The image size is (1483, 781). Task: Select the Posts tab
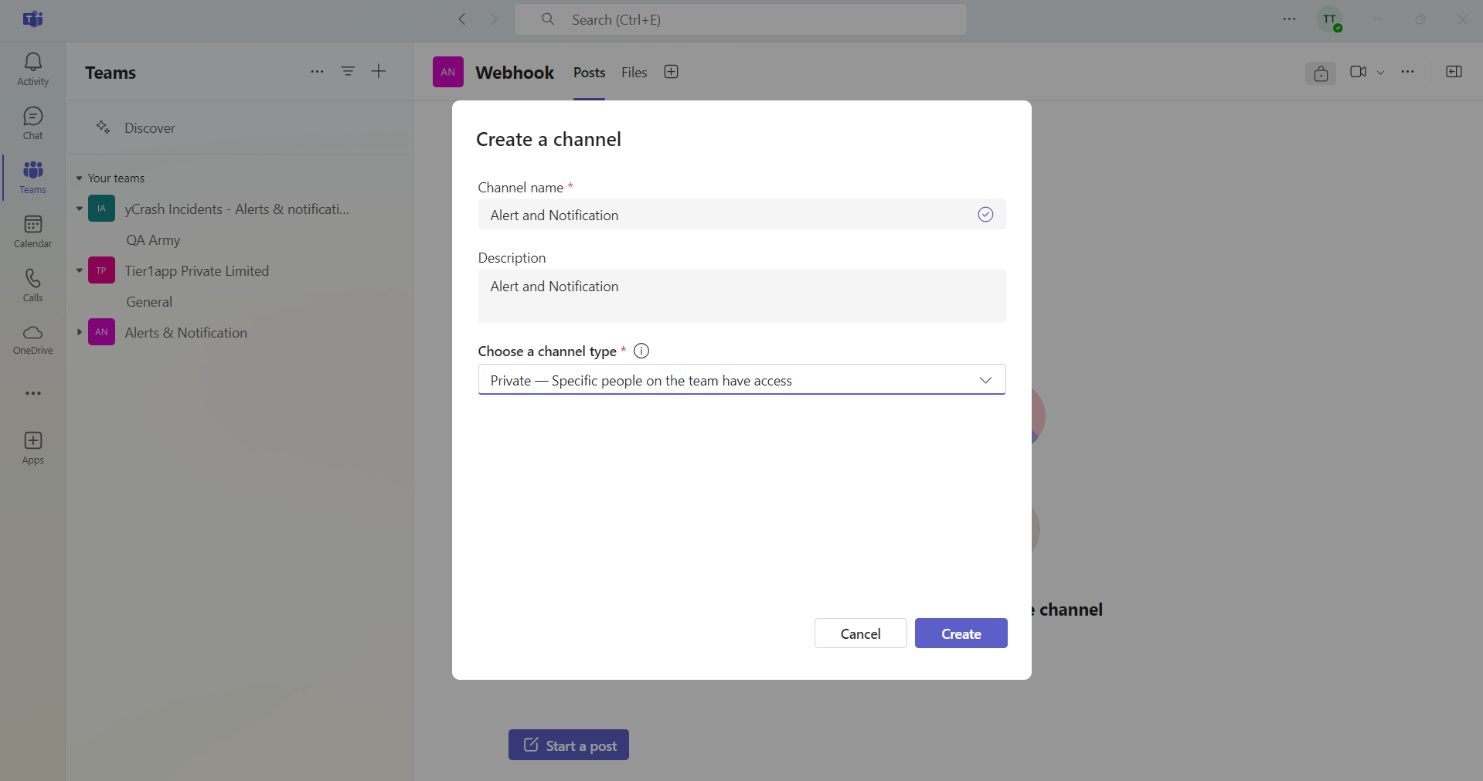tap(589, 73)
